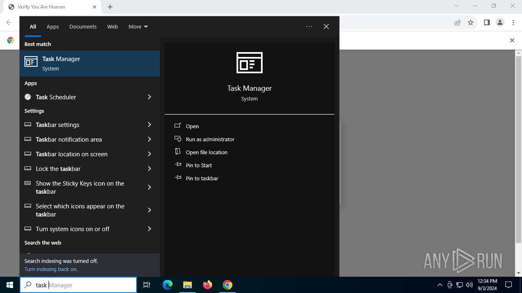
Task: Expand Taskbar notification area chevron
Action: pyautogui.click(x=149, y=139)
